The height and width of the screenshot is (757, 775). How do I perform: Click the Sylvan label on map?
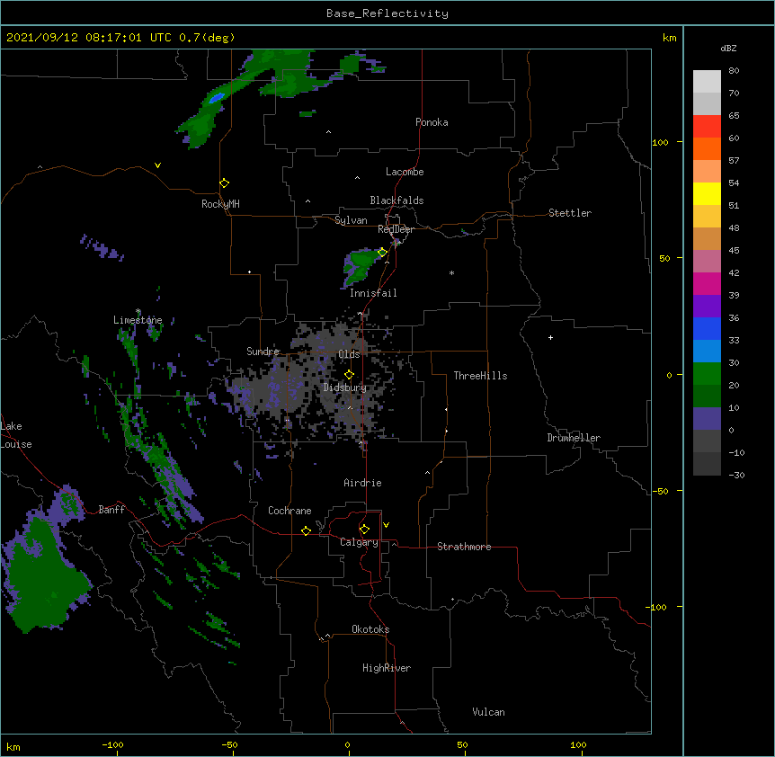(x=351, y=220)
